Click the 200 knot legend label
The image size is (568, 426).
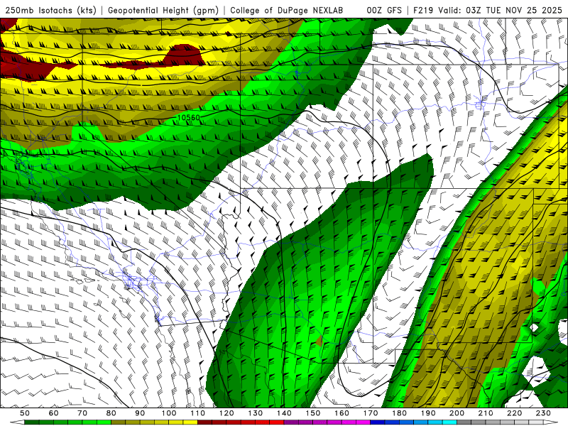tap(457, 413)
